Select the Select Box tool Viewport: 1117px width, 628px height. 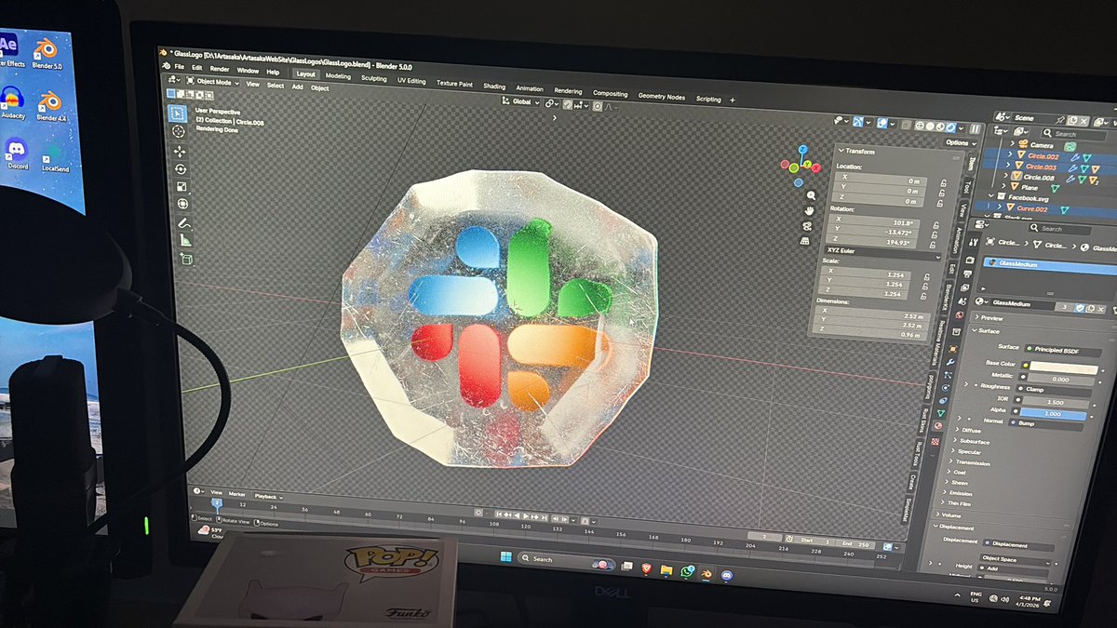(178, 114)
